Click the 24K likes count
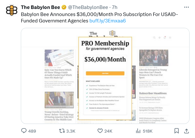The width and height of the screenshot is (195, 138). [x=108, y=131]
